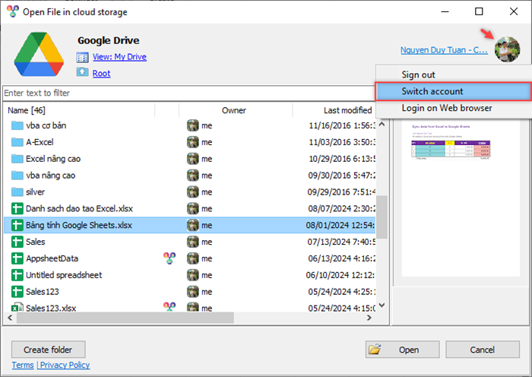The image size is (532, 377).
Task: Click the Excel file icon of Sales123.xlsx
Action: [x=17, y=307]
